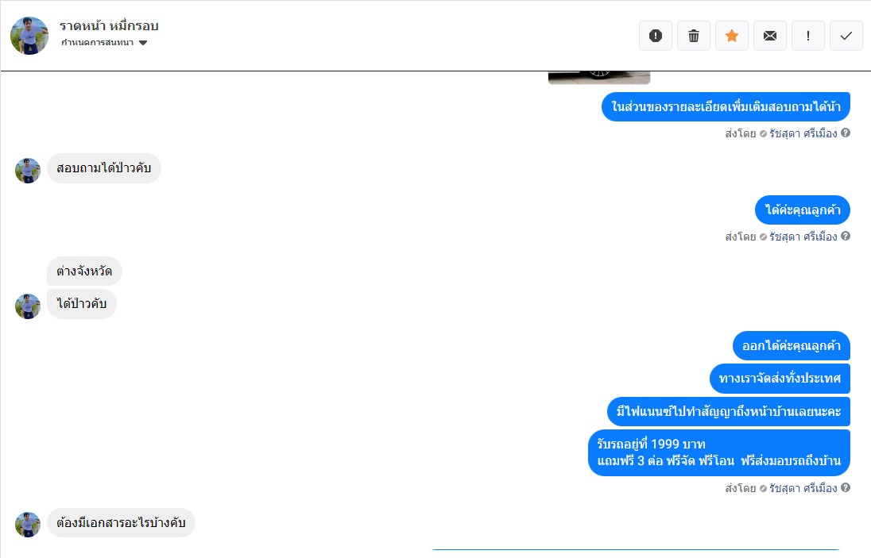Click the spam report icon

pos(656,36)
